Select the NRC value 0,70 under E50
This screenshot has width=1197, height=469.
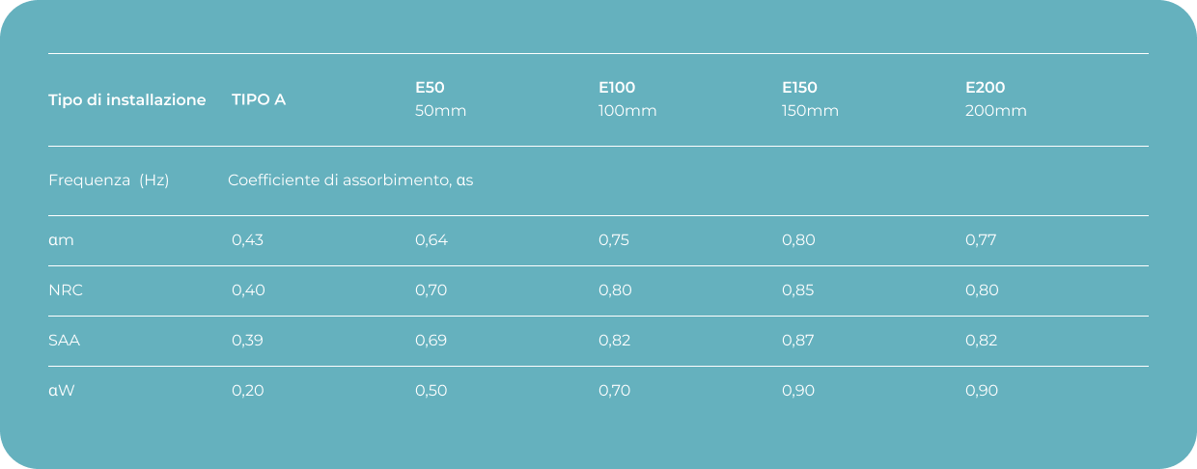[431, 290]
